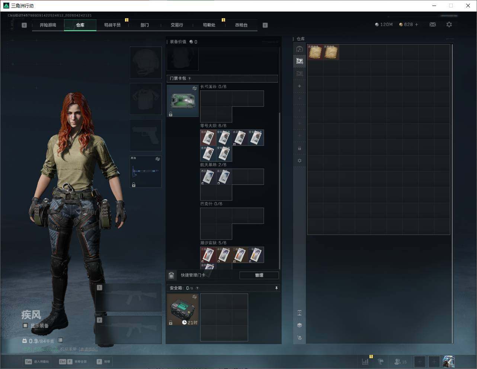
Task: Click the empty pistol slot
Action: (145, 135)
